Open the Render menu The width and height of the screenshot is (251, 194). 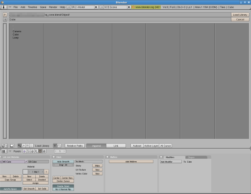[53, 7]
